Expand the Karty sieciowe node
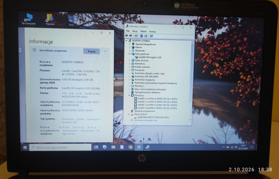279x179 pixels. pyautogui.click(x=129, y=61)
